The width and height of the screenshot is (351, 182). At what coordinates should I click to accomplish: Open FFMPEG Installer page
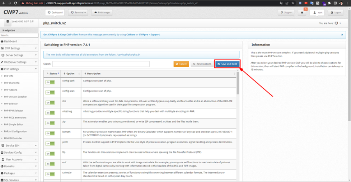13,138
